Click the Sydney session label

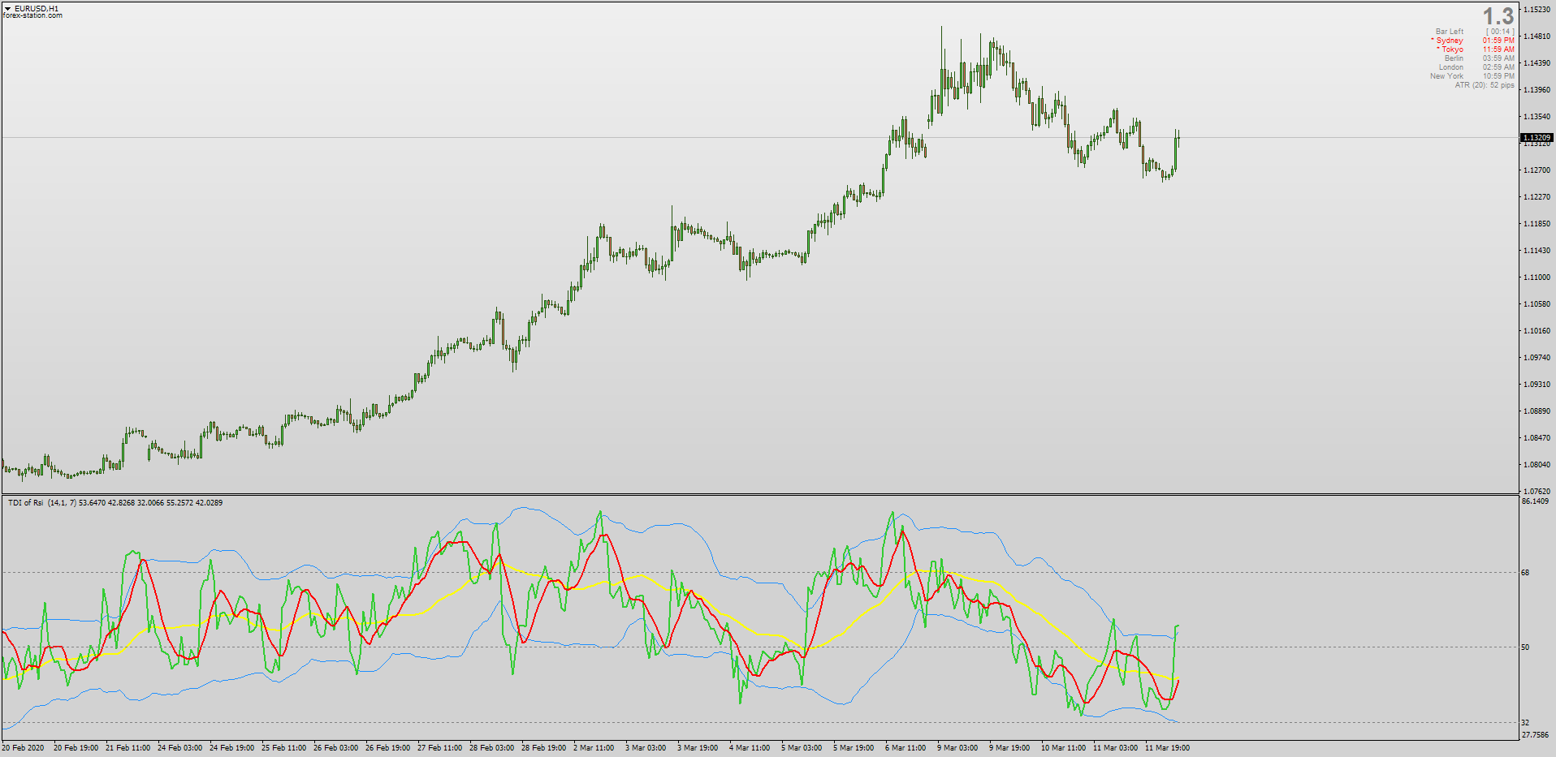click(x=1447, y=41)
